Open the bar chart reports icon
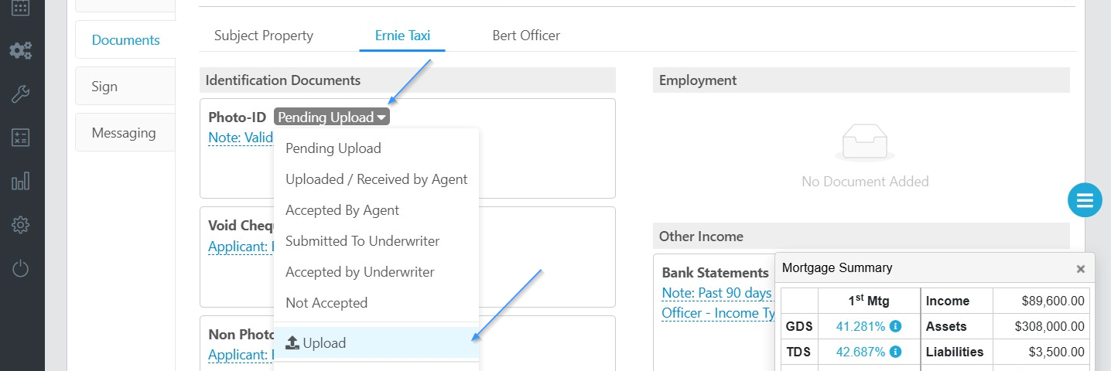 pyautogui.click(x=21, y=181)
